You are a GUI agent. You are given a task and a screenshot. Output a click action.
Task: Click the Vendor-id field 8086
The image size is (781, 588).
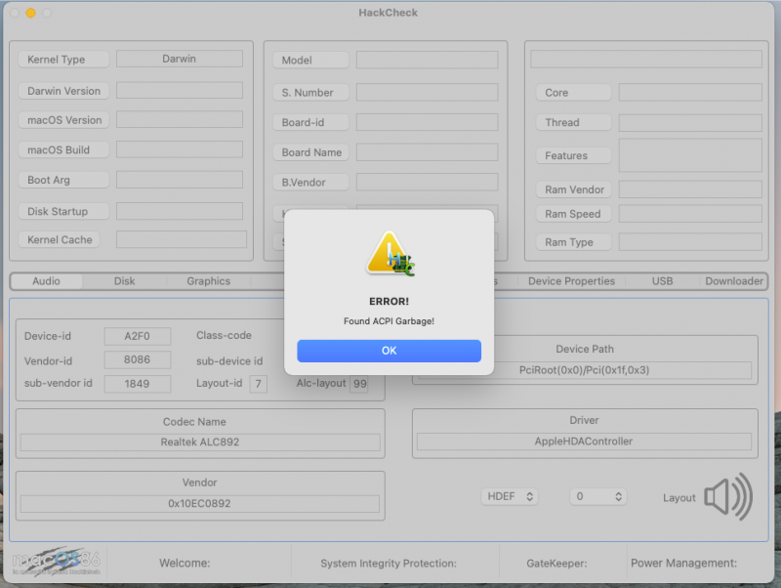click(x=138, y=359)
